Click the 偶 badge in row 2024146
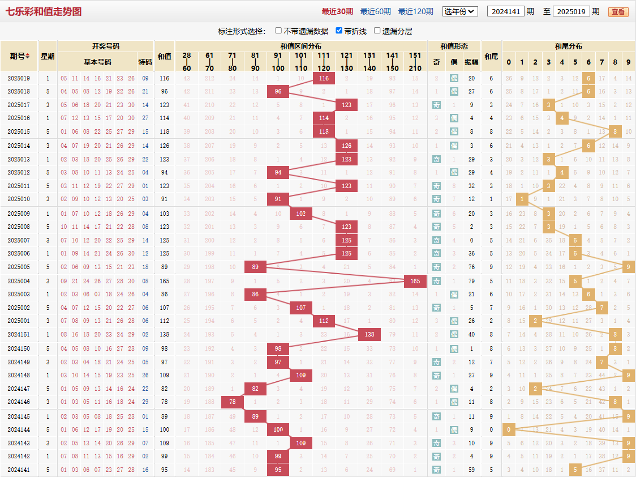The width and height of the screenshot is (636, 477). tap(454, 402)
